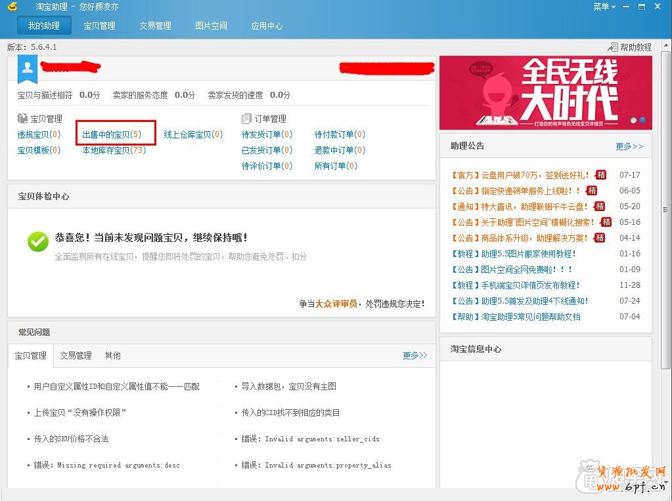Open the 应用中心 navigation tab

coord(267,26)
